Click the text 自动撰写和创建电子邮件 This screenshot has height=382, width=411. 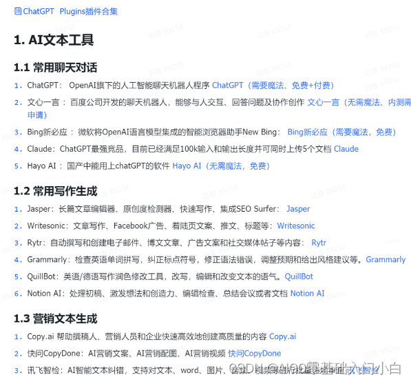coord(94,243)
